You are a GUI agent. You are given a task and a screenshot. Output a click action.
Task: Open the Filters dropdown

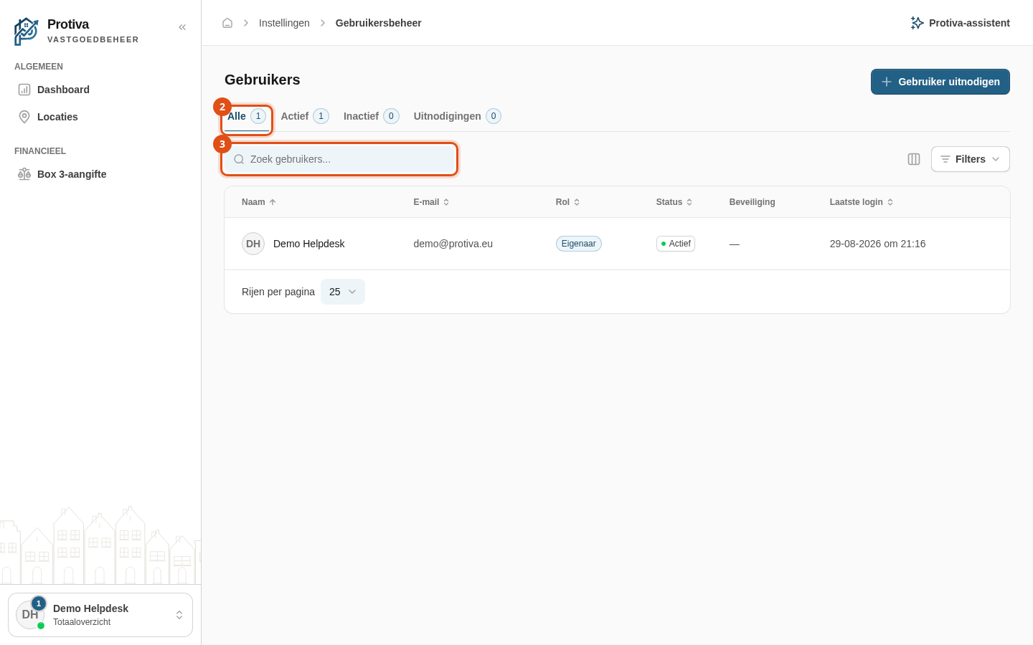971,159
